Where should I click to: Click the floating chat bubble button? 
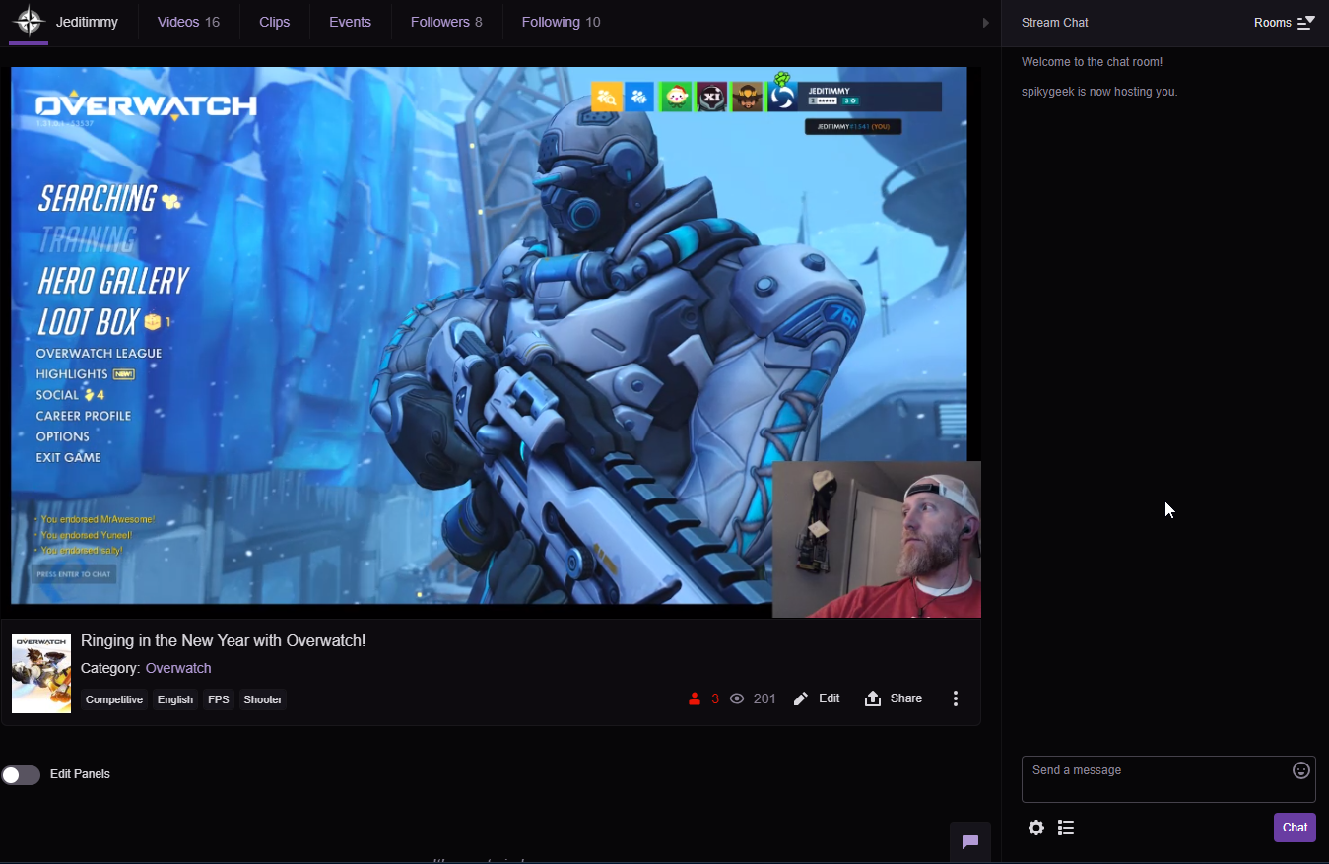[x=970, y=841]
